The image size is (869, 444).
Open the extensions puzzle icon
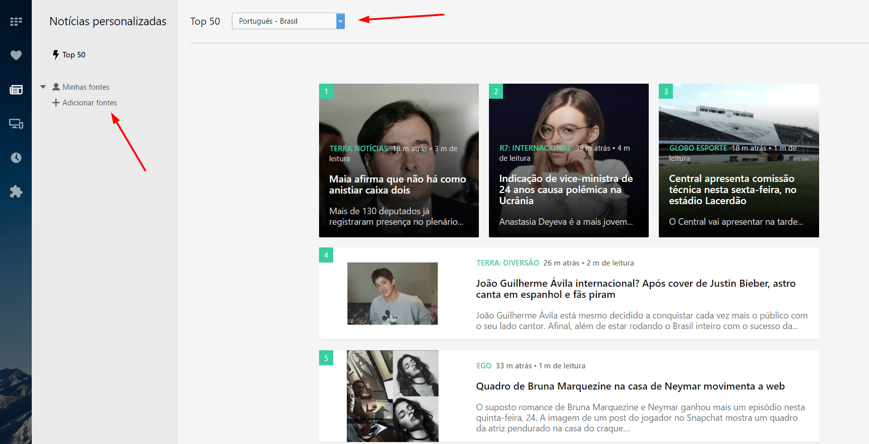click(16, 192)
